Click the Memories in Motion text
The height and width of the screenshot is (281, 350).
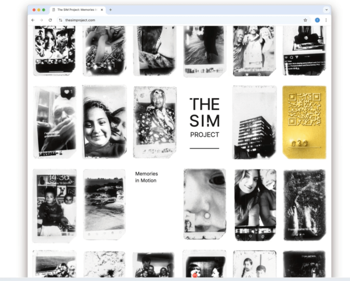(x=146, y=177)
